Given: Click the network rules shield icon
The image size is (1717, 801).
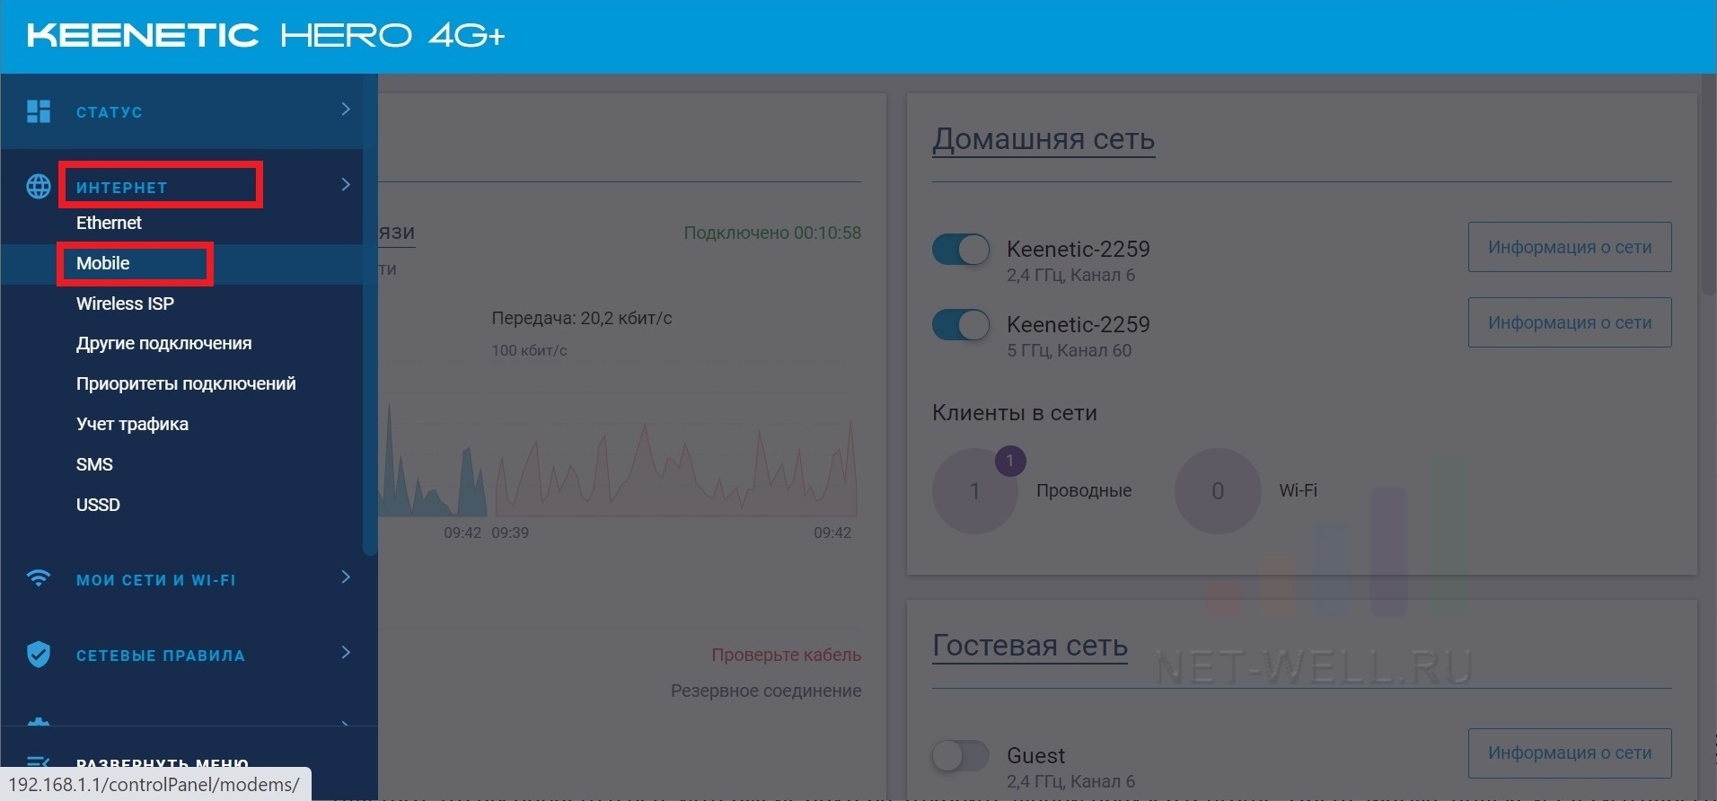Looking at the screenshot, I should (39, 655).
